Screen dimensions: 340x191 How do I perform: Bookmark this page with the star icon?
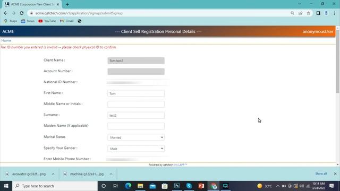pos(308,13)
